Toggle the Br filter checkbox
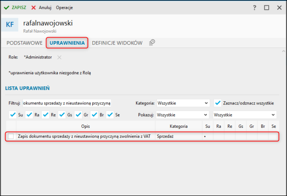287x196 pixels. point(94,115)
